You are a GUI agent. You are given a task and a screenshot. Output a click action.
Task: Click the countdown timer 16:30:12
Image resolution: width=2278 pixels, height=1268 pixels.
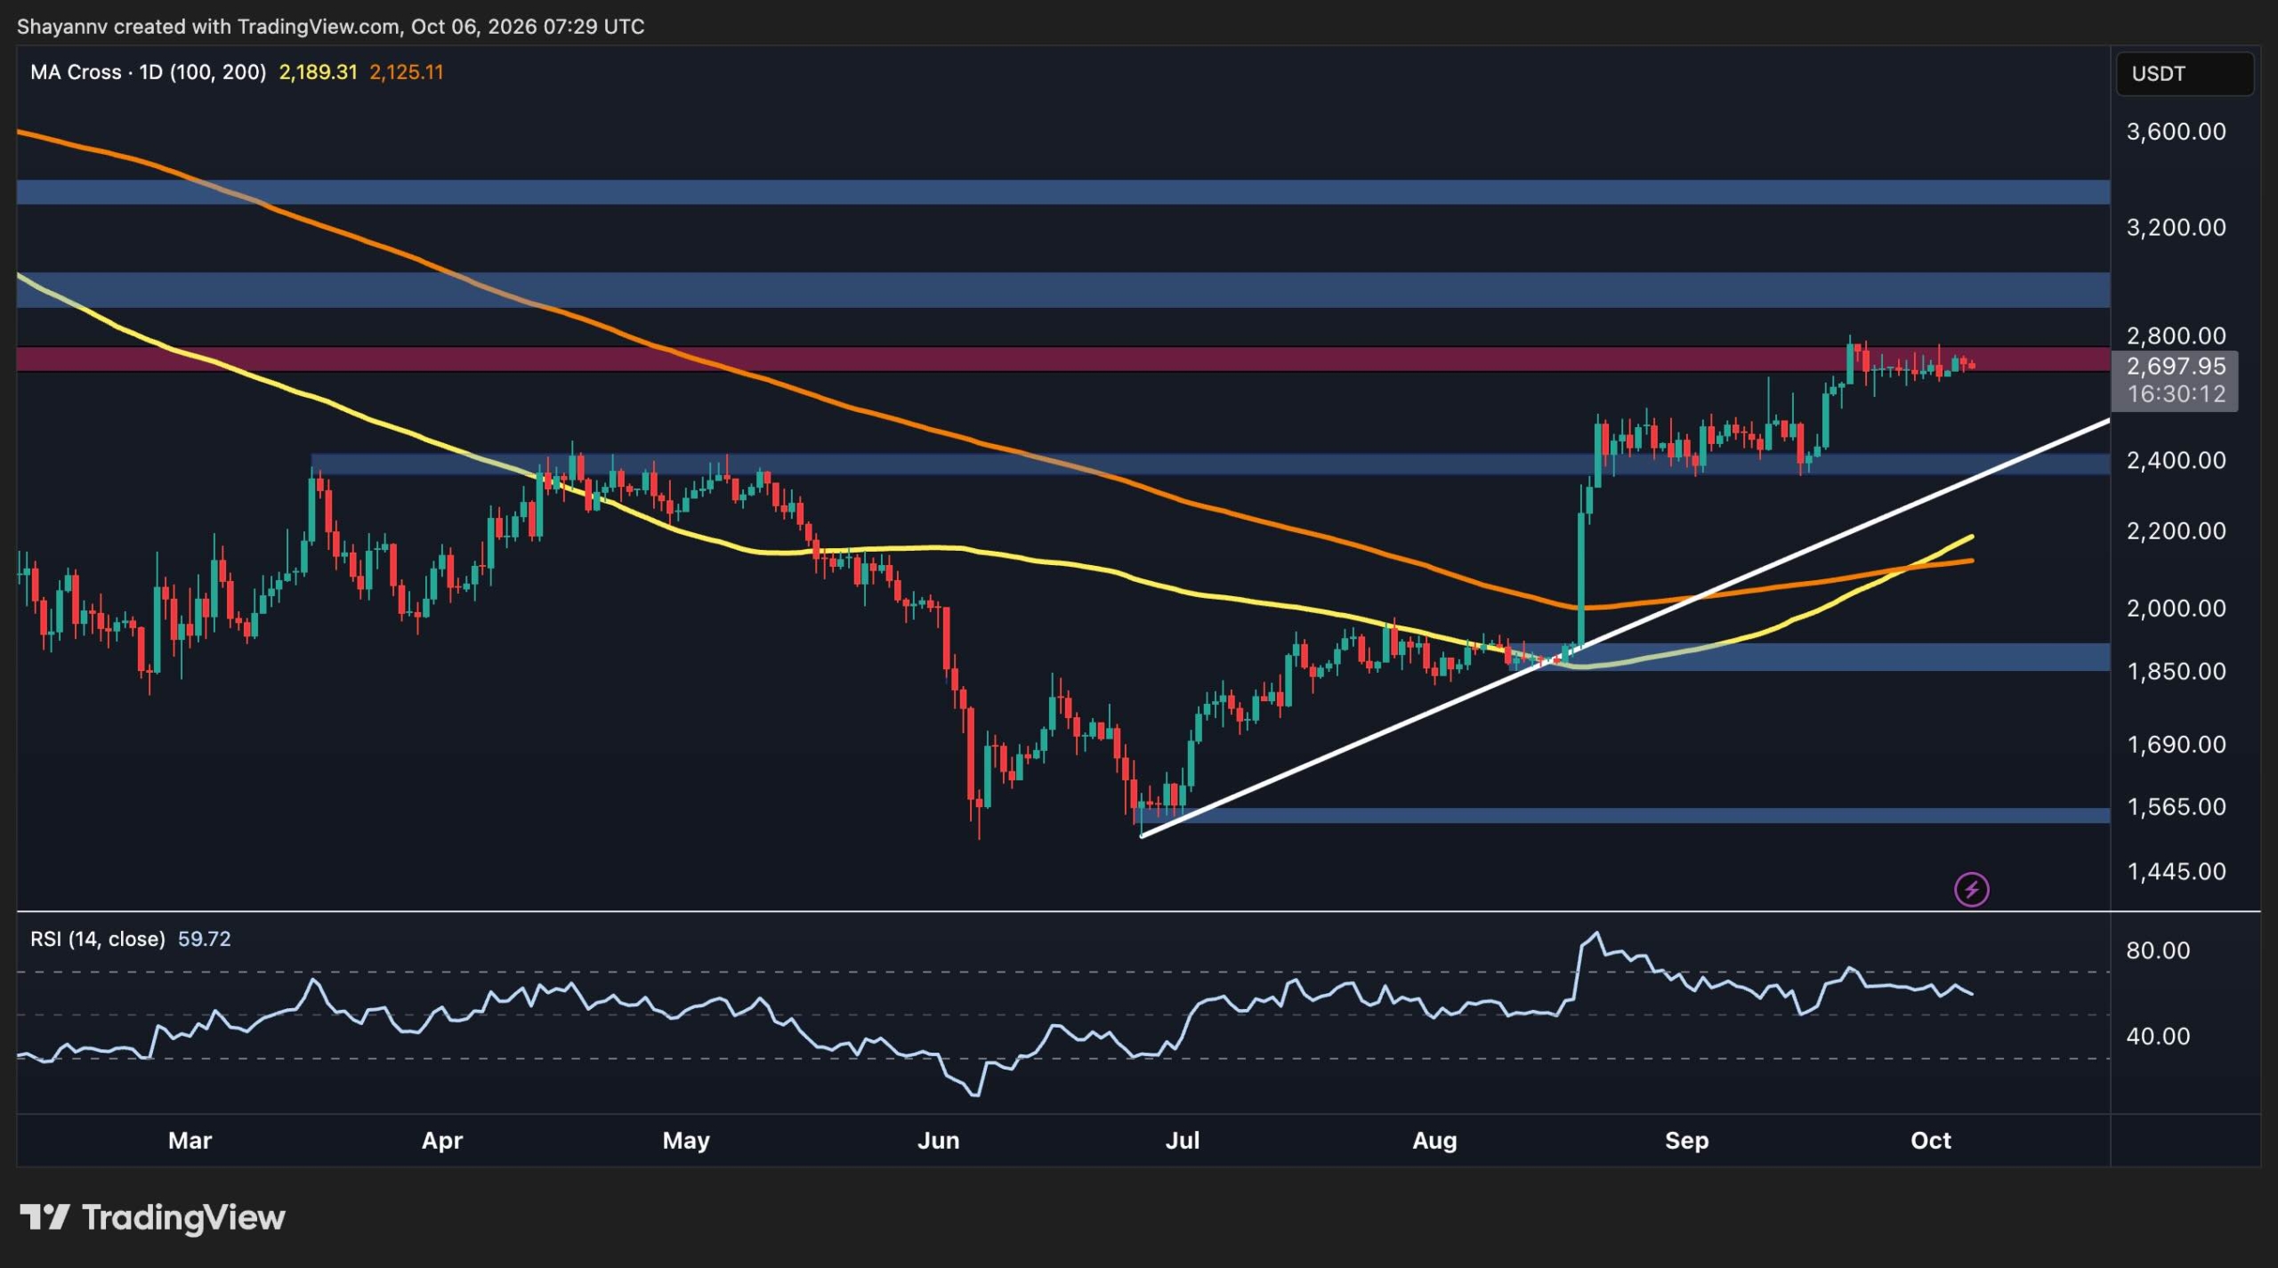(2176, 394)
